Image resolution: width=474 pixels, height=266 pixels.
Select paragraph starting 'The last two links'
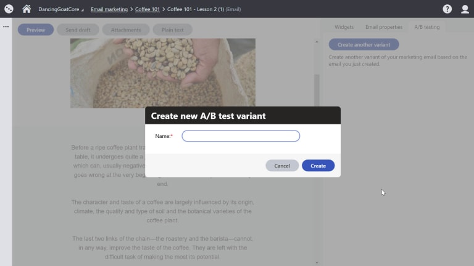tap(163, 248)
